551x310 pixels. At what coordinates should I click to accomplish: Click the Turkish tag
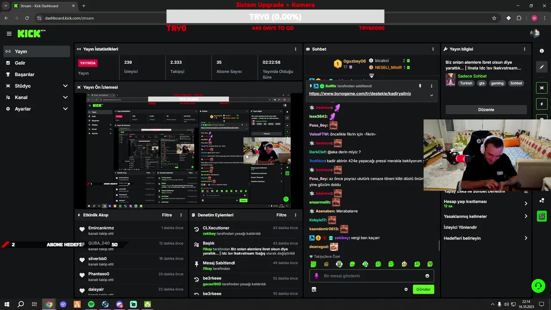(466, 84)
